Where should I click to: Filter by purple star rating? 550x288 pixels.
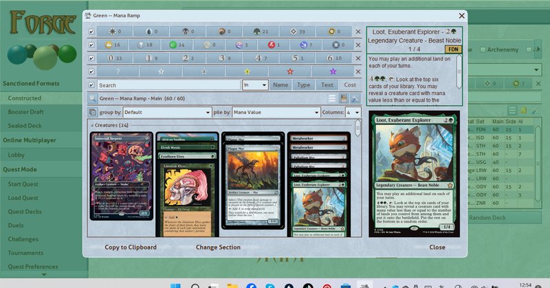pyautogui.click(x=333, y=71)
